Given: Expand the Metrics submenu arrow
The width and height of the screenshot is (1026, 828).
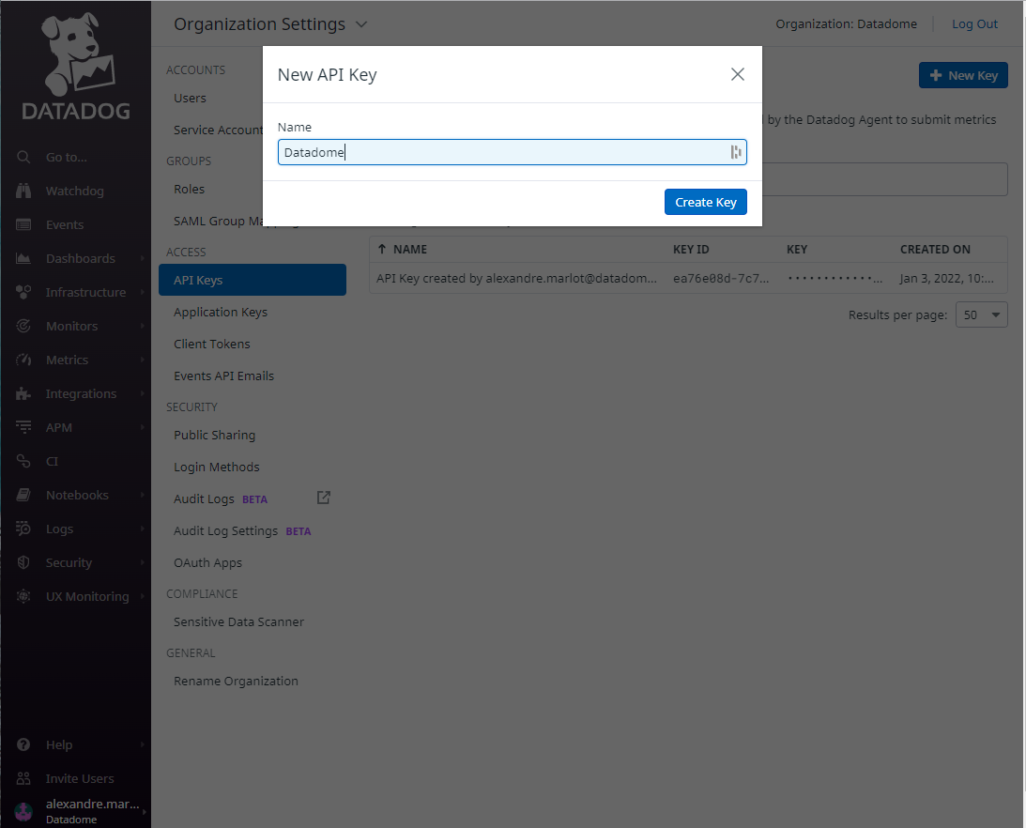Looking at the screenshot, I should point(142,360).
